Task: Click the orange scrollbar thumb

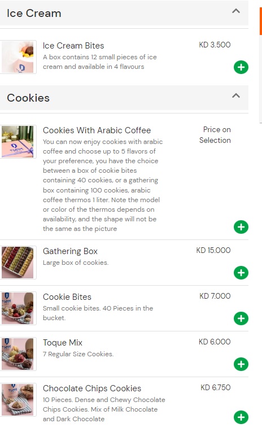Action: (x=261, y=21)
